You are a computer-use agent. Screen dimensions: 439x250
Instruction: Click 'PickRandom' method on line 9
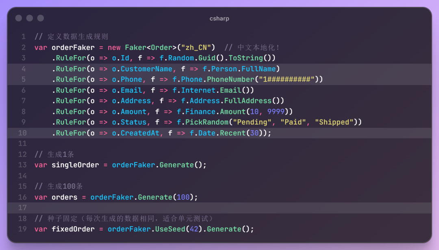tap(207, 122)
